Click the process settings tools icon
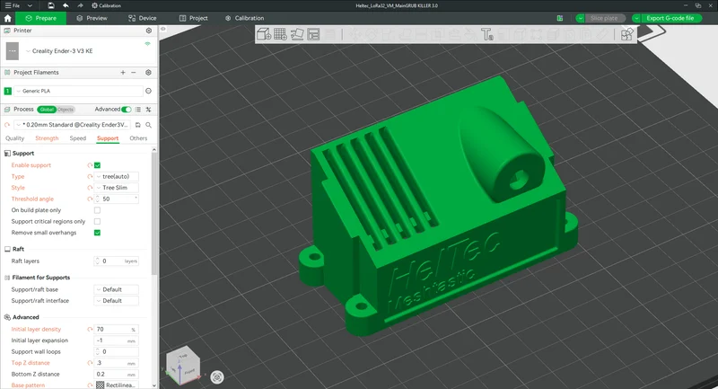 [148, 109]
